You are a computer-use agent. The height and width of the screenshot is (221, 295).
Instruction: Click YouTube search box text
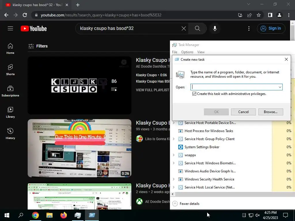pos(107,28)
